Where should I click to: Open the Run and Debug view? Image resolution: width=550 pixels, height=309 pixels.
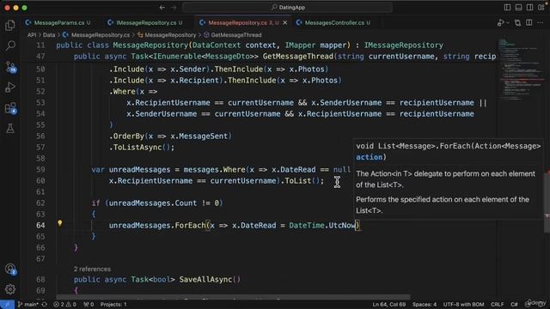tap(10, 88)
